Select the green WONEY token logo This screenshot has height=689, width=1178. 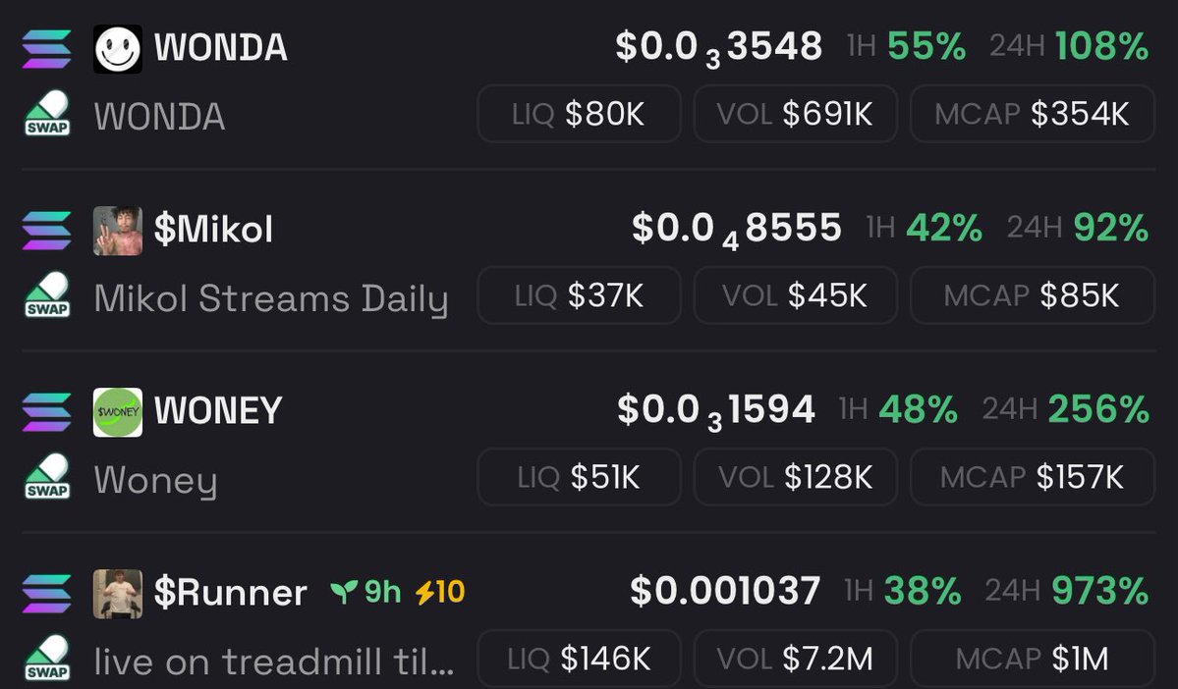(x=117, y=412)
